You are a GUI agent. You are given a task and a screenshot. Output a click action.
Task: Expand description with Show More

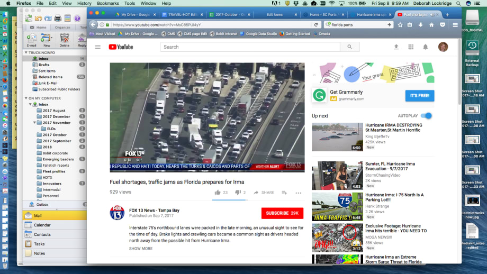(x=141, y=249)
